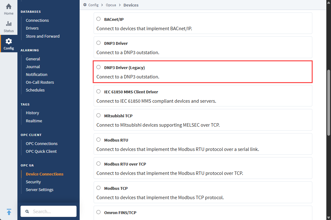
Task: Open Tags Realtime settings
Action: 34,121
